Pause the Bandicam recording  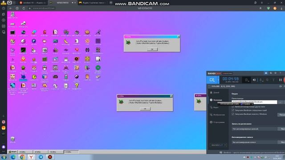click(x=280, y=80)
